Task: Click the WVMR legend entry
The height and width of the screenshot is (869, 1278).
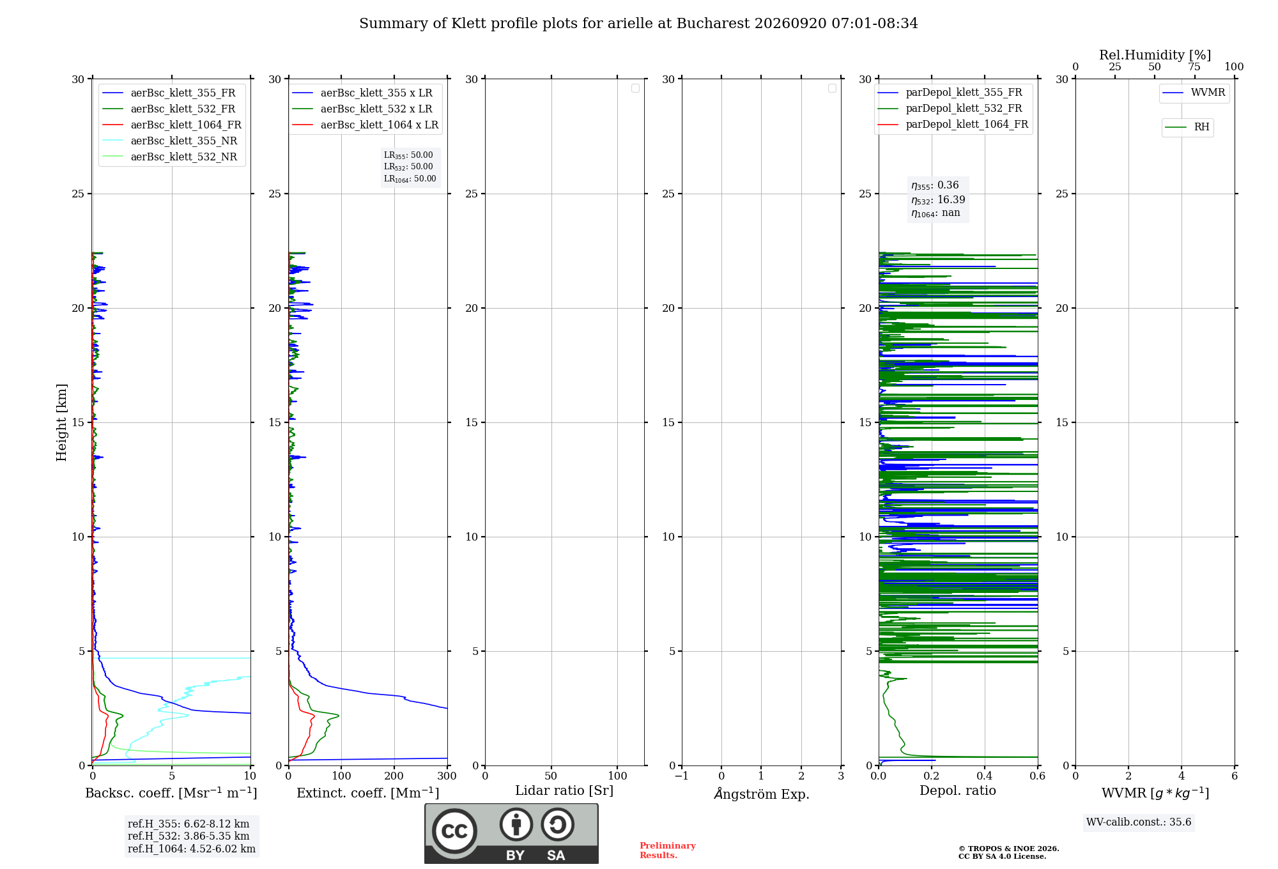Action: pyautogui.click(x=1194, y=93)
